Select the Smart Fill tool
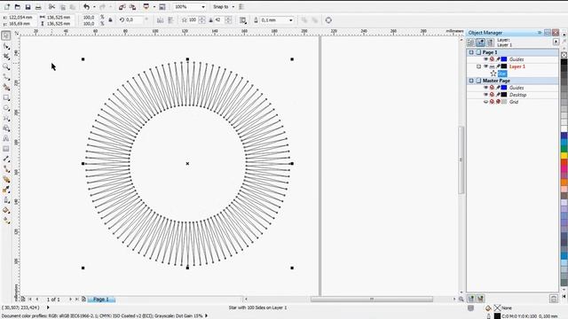The width and height of the screenshot is (568, 319). click(6, 87)
